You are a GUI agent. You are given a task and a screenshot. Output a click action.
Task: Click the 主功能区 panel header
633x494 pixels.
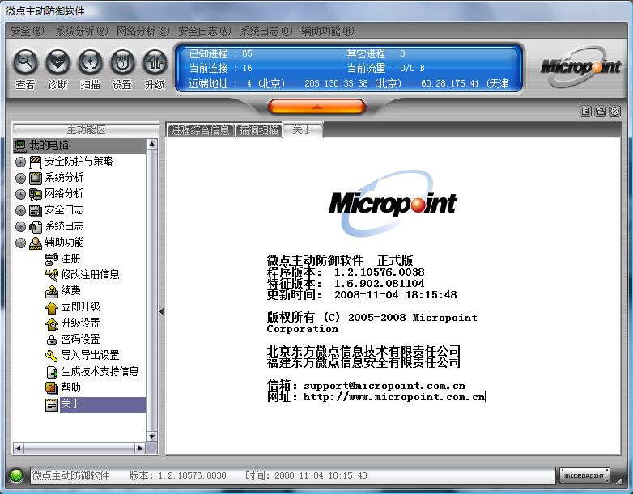click(x=86, y=130)
